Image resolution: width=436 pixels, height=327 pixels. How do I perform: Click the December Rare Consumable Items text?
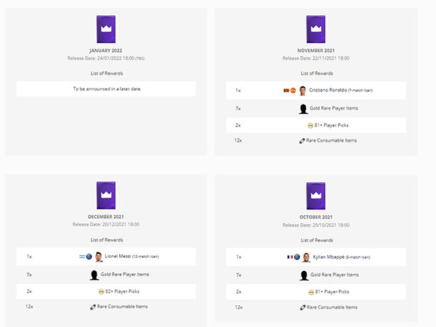[x=122, y=307]
